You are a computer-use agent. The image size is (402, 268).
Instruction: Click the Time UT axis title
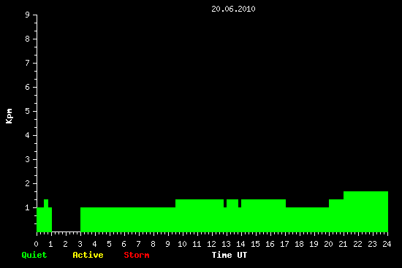pos(230,255)
